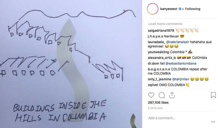Save post with bookmark icon
Viewport: 218px width, 128px height.
[x=213, y=95]
